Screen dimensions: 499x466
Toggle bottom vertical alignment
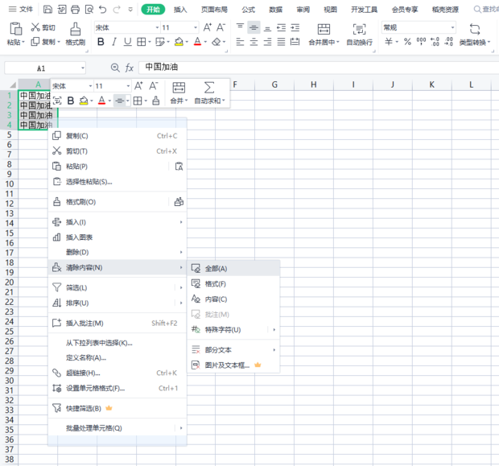(x=268, y=27)
